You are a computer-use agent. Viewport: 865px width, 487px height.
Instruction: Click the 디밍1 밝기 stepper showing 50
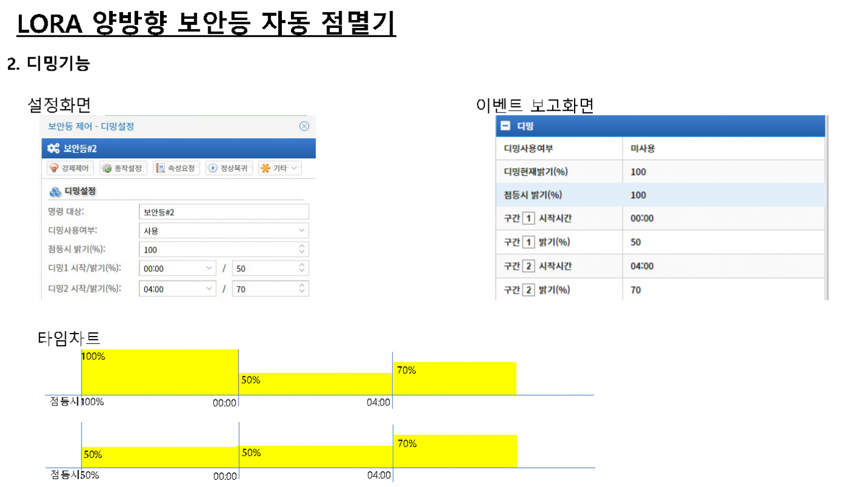tap(270, 268)
